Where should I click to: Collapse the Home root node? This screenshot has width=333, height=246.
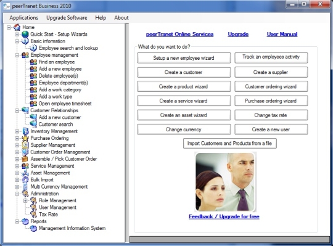pos(9,27)
